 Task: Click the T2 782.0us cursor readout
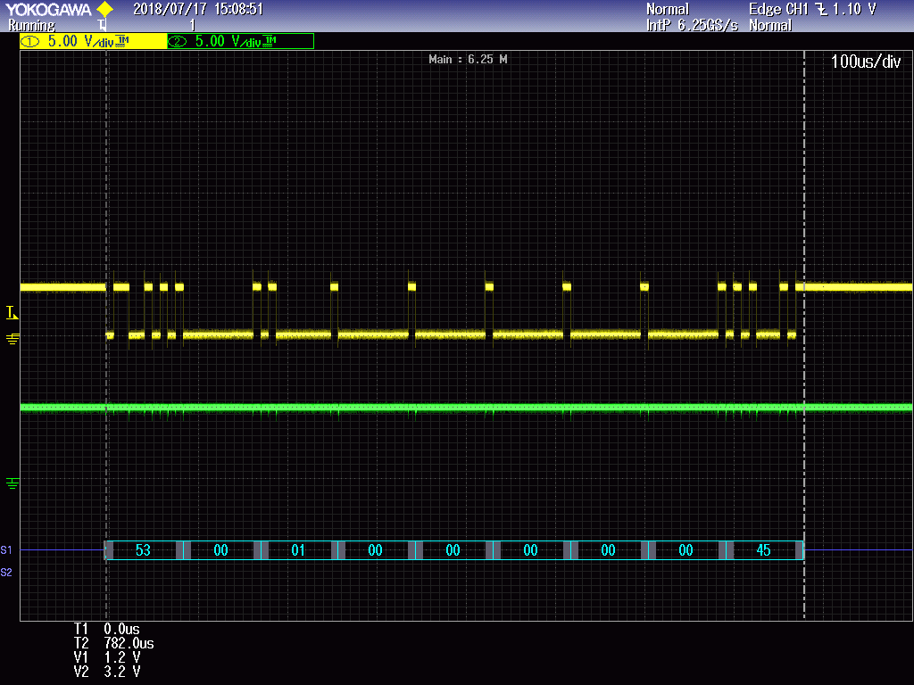(114, 642)
